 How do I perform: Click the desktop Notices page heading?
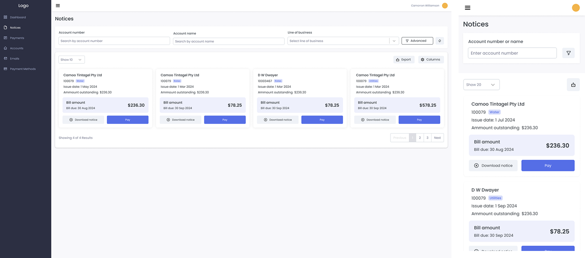(64, 19)
